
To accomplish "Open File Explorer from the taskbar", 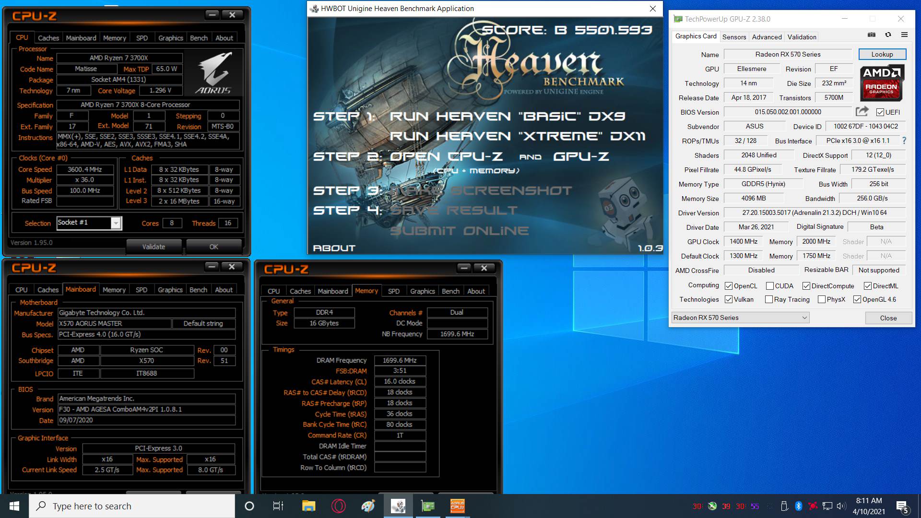I will click(308, 506).
